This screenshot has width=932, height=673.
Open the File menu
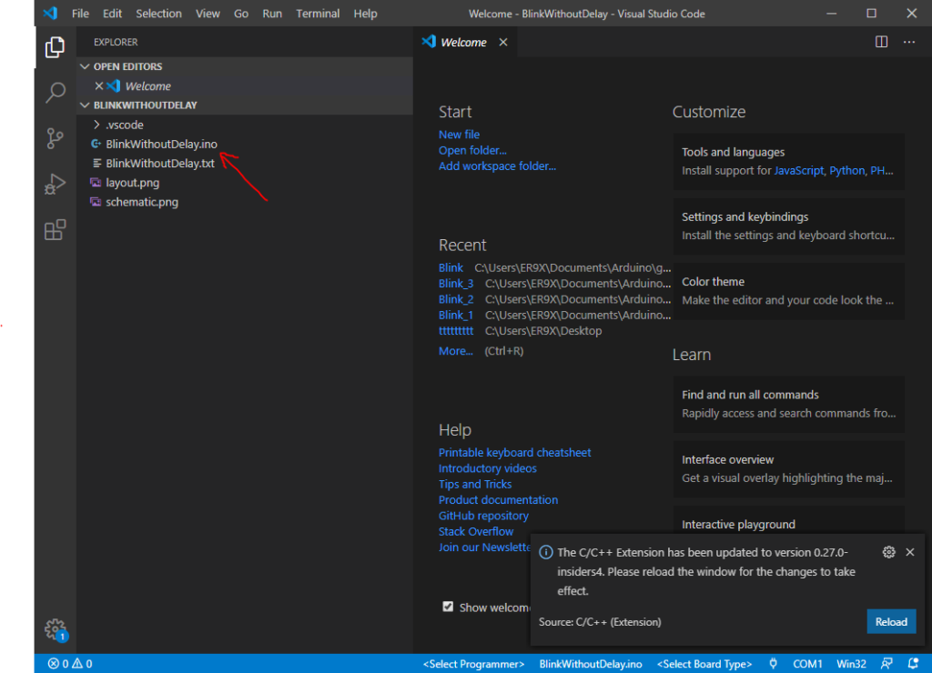(80, 13)
